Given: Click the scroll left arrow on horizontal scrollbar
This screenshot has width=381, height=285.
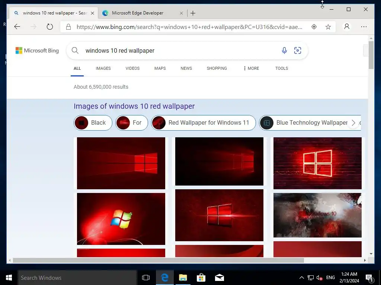Looking at the screenshot, I should (x=10, y=260).
